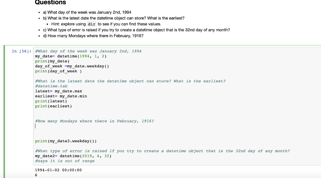The height and width of the screenshot is (178, 321).
Task: Place cursor on my_date2= datetime(2019, 4, 32)
Action: [73, 156]
